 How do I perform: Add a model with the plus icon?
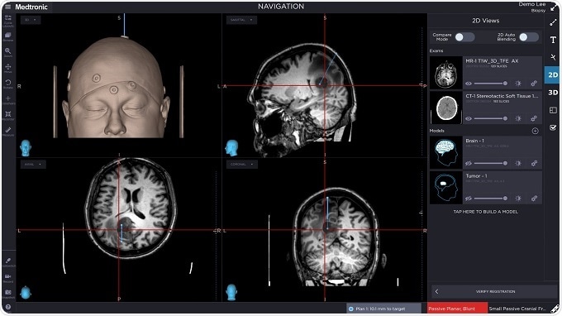point(535,131)
